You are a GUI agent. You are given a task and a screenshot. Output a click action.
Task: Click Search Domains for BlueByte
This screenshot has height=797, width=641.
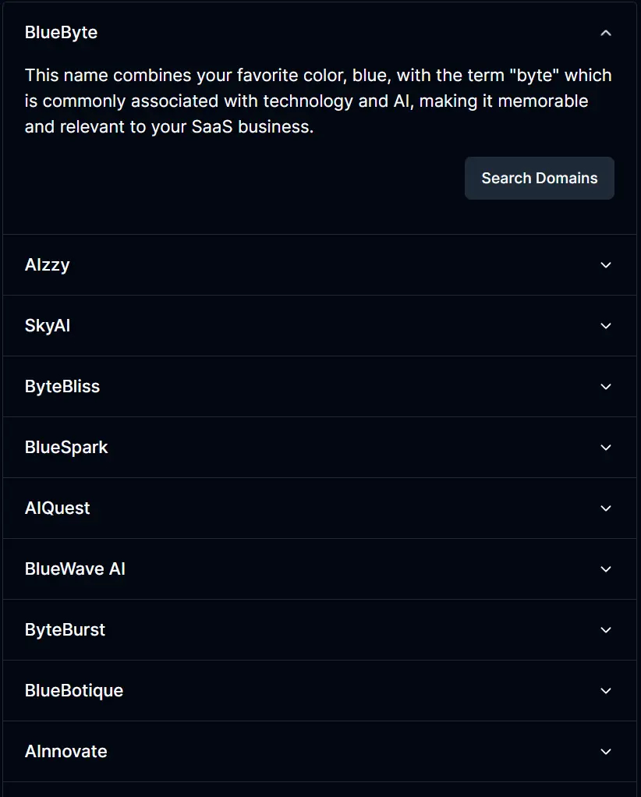click(x=539, y=178)
